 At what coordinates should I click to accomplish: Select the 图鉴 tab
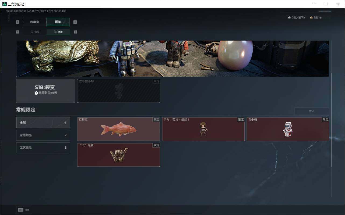tap(58, 22)
